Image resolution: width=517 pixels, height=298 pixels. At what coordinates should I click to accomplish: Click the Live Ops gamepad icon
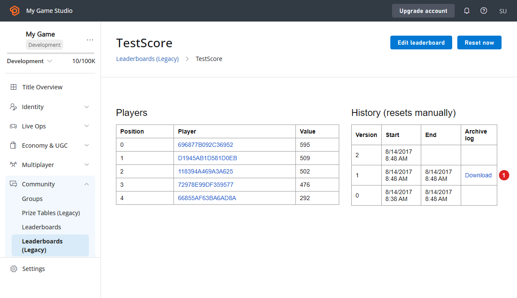click(13, 126)
